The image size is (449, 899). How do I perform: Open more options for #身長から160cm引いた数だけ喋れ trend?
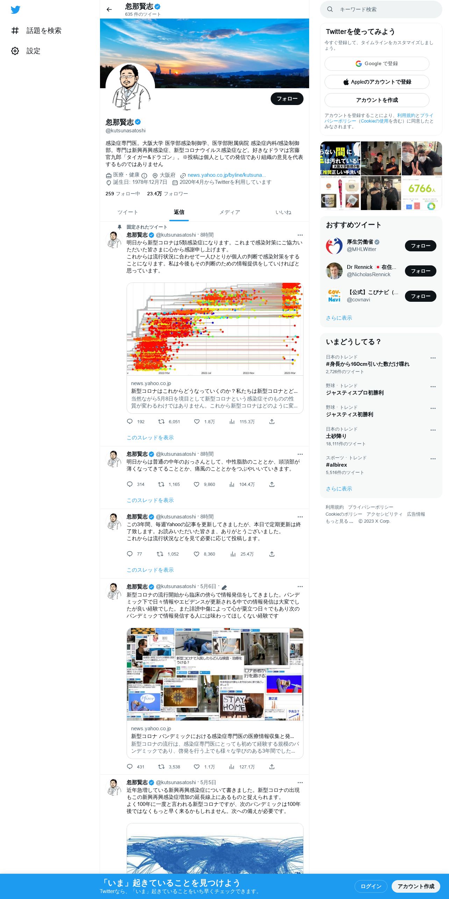click(433, 358)
